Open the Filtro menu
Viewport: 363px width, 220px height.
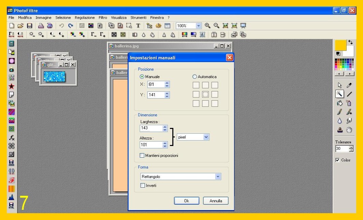[x=103, y=17]
